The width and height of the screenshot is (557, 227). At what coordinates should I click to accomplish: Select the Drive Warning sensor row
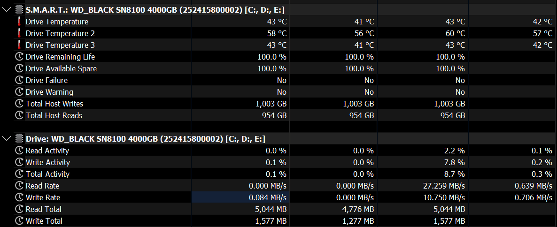click(49, 92)
